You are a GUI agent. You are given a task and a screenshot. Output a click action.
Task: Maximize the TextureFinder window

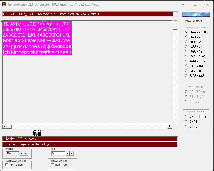coord(195,4)
